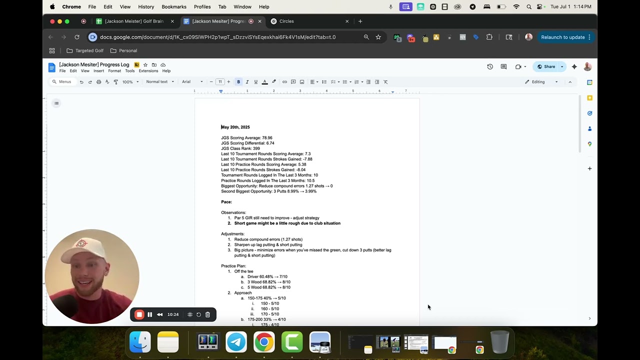Switch to the Circles tab
640x360 pixels.
coord(286,21)
